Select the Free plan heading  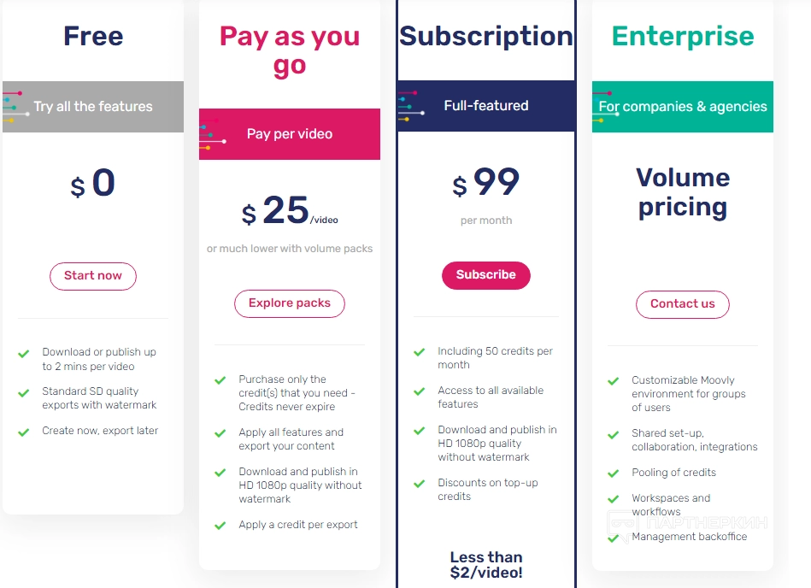pyautogui.click(x=93, y=37)
